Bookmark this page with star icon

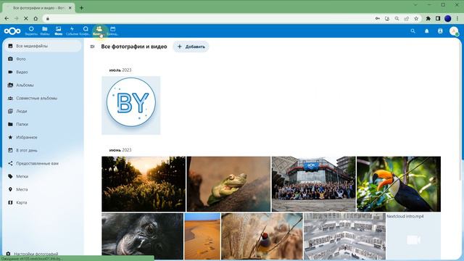pos(416,18)
